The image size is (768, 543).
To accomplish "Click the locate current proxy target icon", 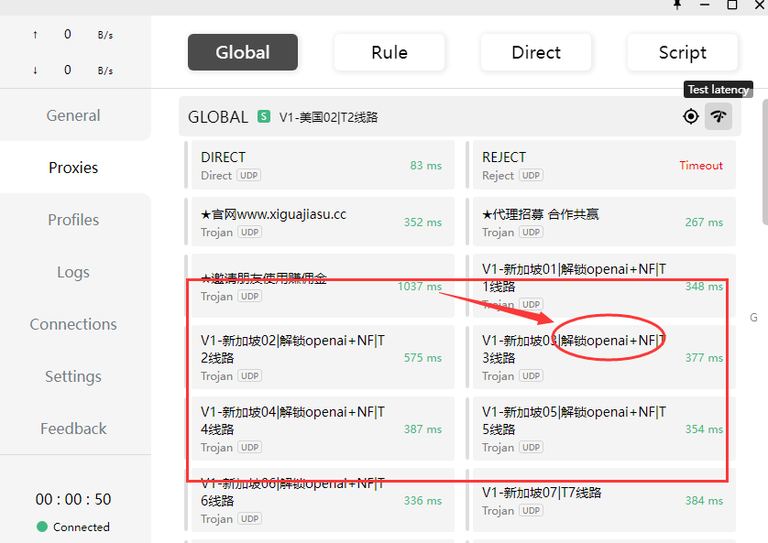I will (x=691, y=116).
